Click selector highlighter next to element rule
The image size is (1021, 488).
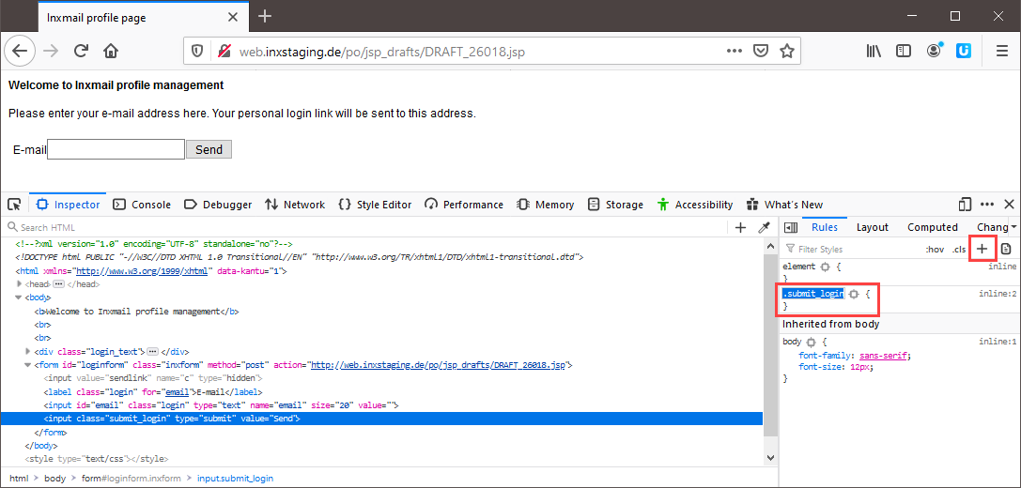(x=825, y=267)
